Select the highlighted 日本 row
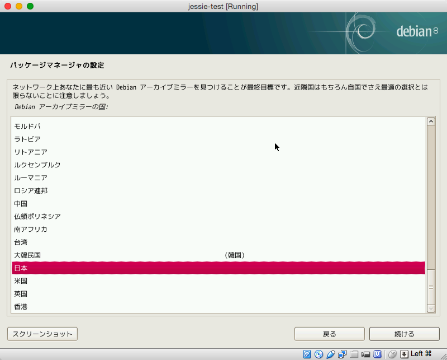The height and width of the screenshot is (360, 447). [218, 268]
